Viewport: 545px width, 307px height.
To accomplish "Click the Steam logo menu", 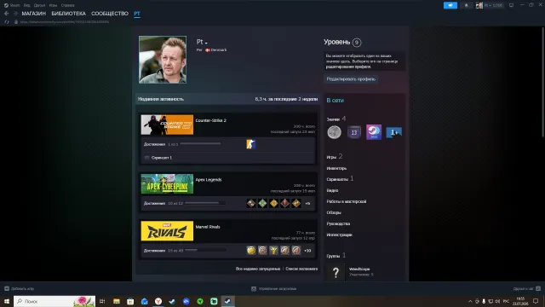I will (12, 5).
